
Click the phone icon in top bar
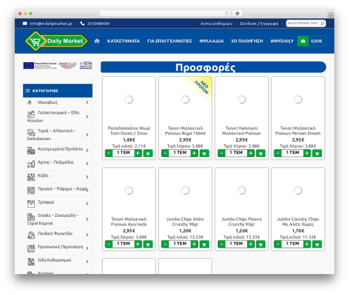click(82, 24)
